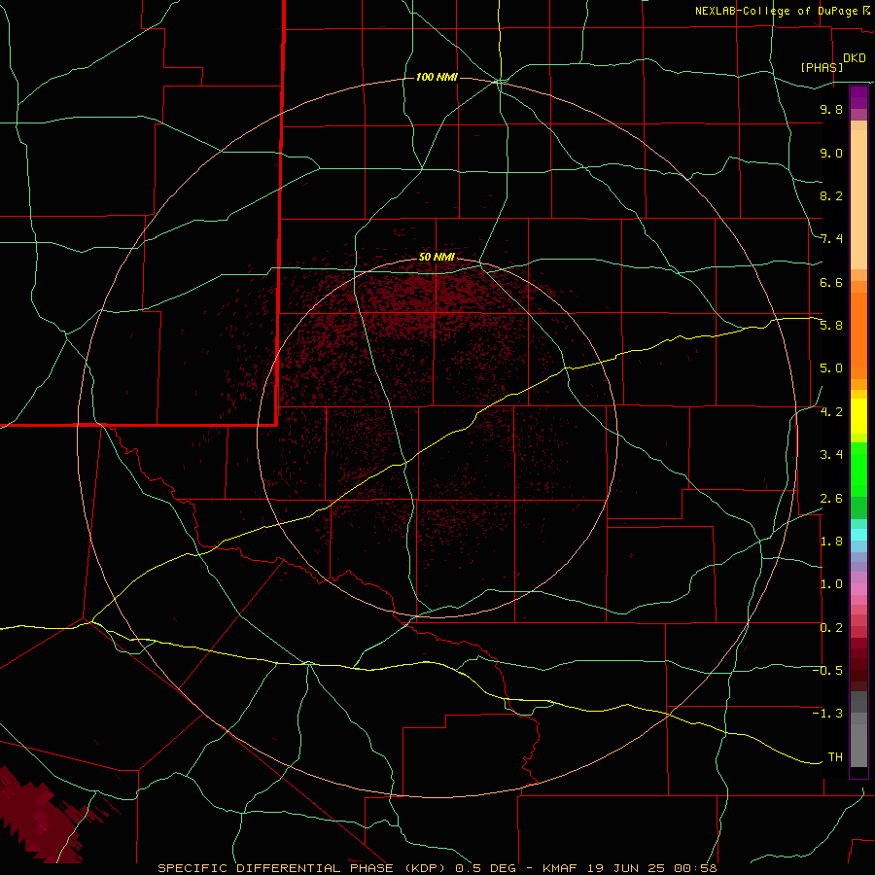Click the 1.8 value on the color scale
The width and height of the screenshot is (875, 875).
(x=831, y=542)
